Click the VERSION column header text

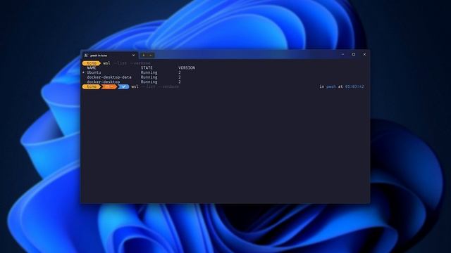click(x=187, y=68)
